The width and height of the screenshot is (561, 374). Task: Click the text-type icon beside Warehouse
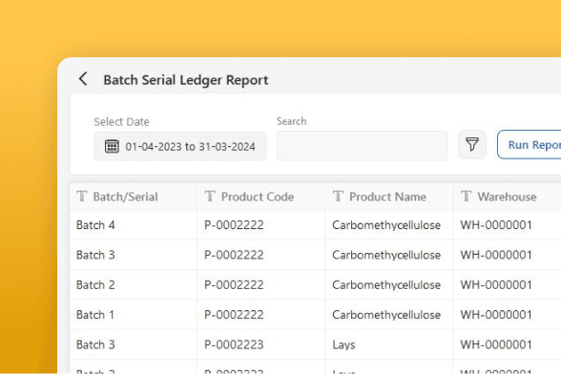pyautogui.click(x=467, y=197)
